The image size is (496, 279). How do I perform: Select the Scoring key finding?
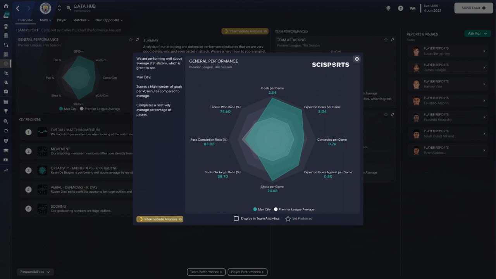point(76,209)
